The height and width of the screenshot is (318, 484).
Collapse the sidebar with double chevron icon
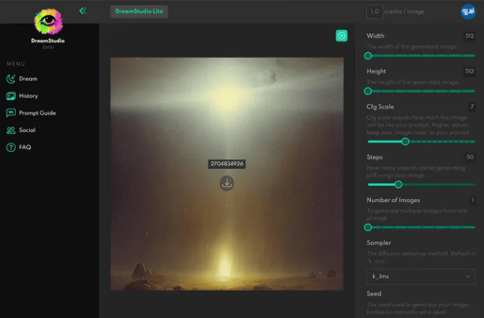pos(83,11)
